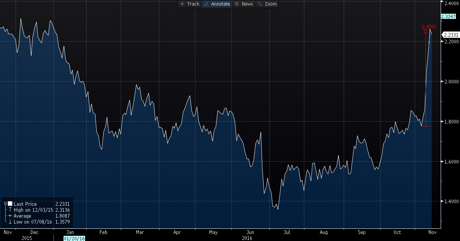Click the 'Apr' label on time axis
Viewport: 460px width, 241px height.
point(177,232)
